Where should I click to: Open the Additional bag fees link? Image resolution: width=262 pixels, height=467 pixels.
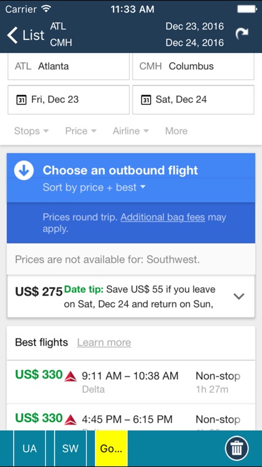click(163, 217)
